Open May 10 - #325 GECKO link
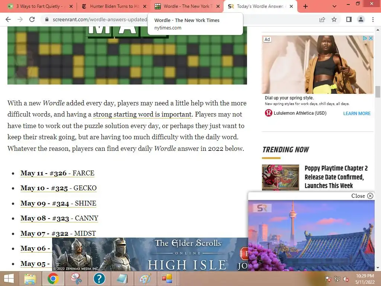Viewport: 381px width, 286px height. 58,188
